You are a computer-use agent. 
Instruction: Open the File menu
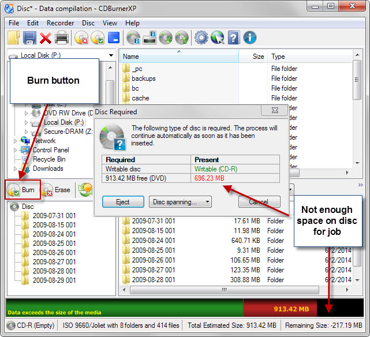[x=14, y=23]
